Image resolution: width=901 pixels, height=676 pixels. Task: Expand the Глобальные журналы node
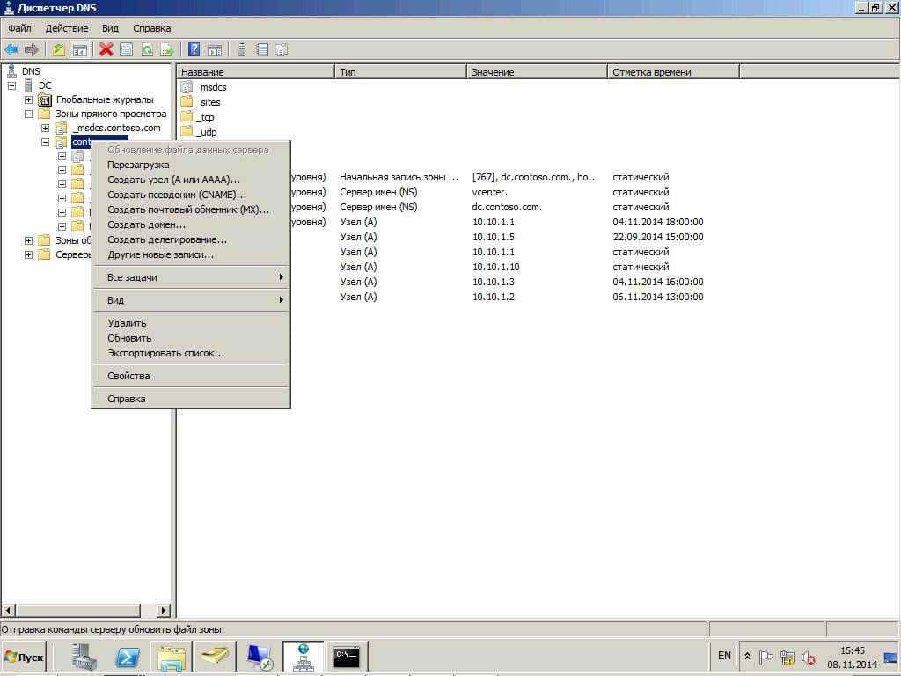(28, 99)
